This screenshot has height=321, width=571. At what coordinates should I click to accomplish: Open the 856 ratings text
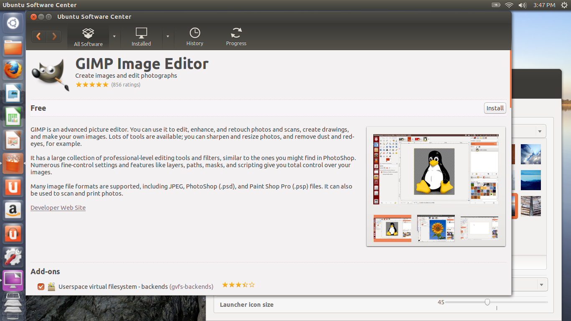point(126,85)
